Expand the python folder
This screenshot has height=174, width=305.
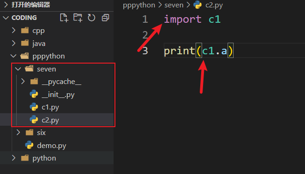(13, 158)
